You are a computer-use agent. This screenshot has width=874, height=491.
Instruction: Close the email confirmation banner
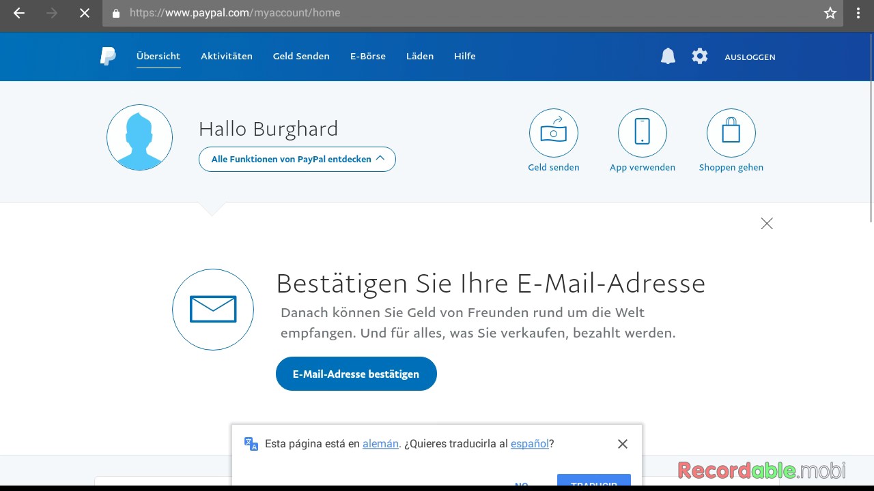tap(767, 224)
